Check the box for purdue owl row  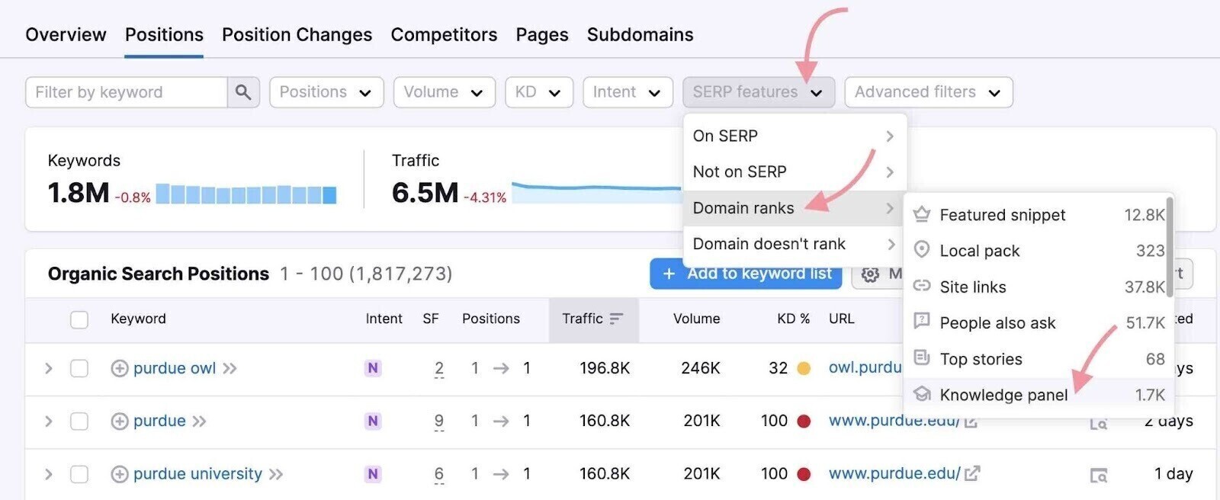click(x=79, y=369)
